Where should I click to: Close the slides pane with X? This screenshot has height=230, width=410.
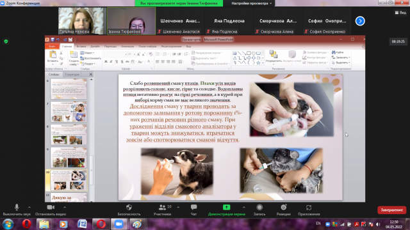[x=91, y=75]
